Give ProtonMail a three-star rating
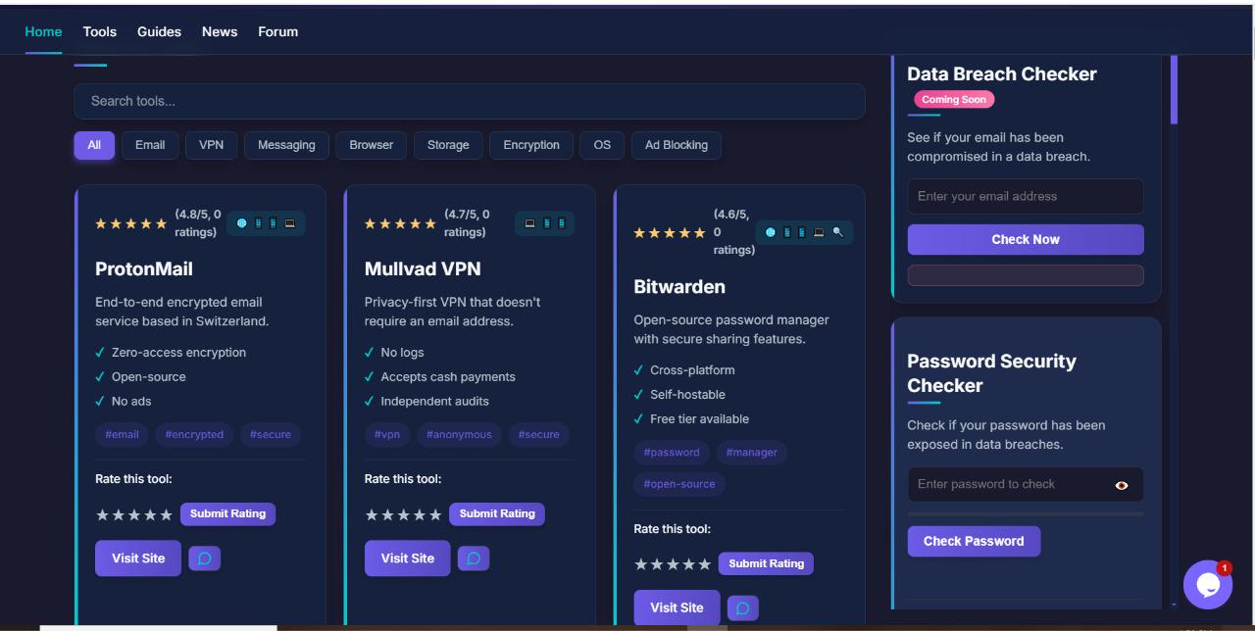 coord(133,514)
